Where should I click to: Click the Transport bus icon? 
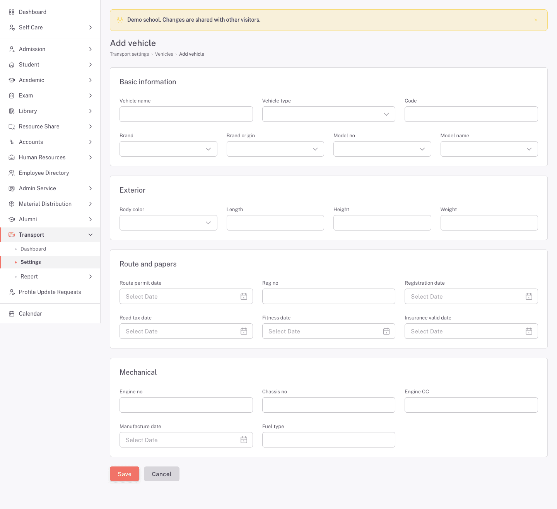(x=12, y=235)
